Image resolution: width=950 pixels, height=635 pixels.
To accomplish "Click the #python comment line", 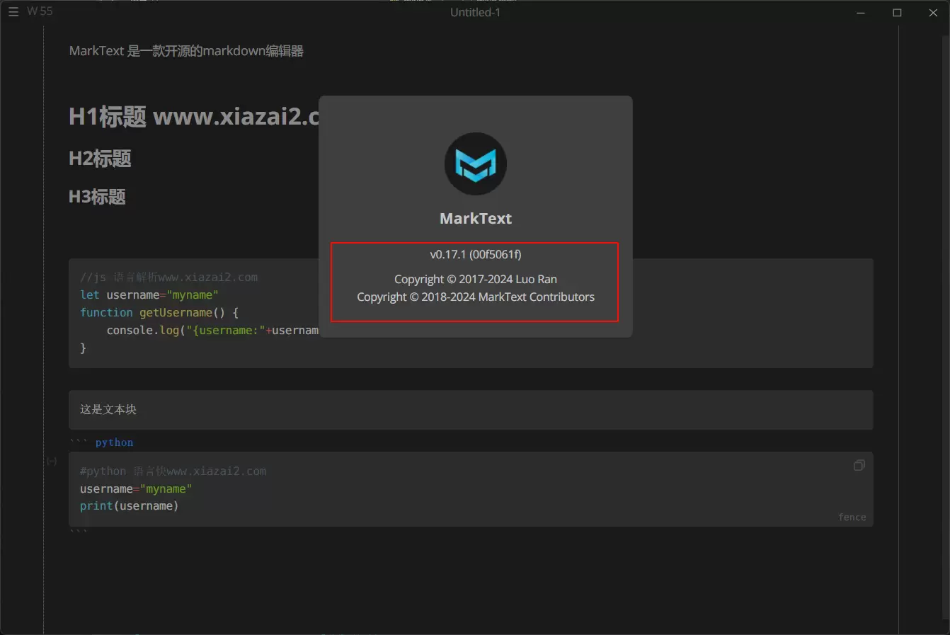I will [173, 471].
